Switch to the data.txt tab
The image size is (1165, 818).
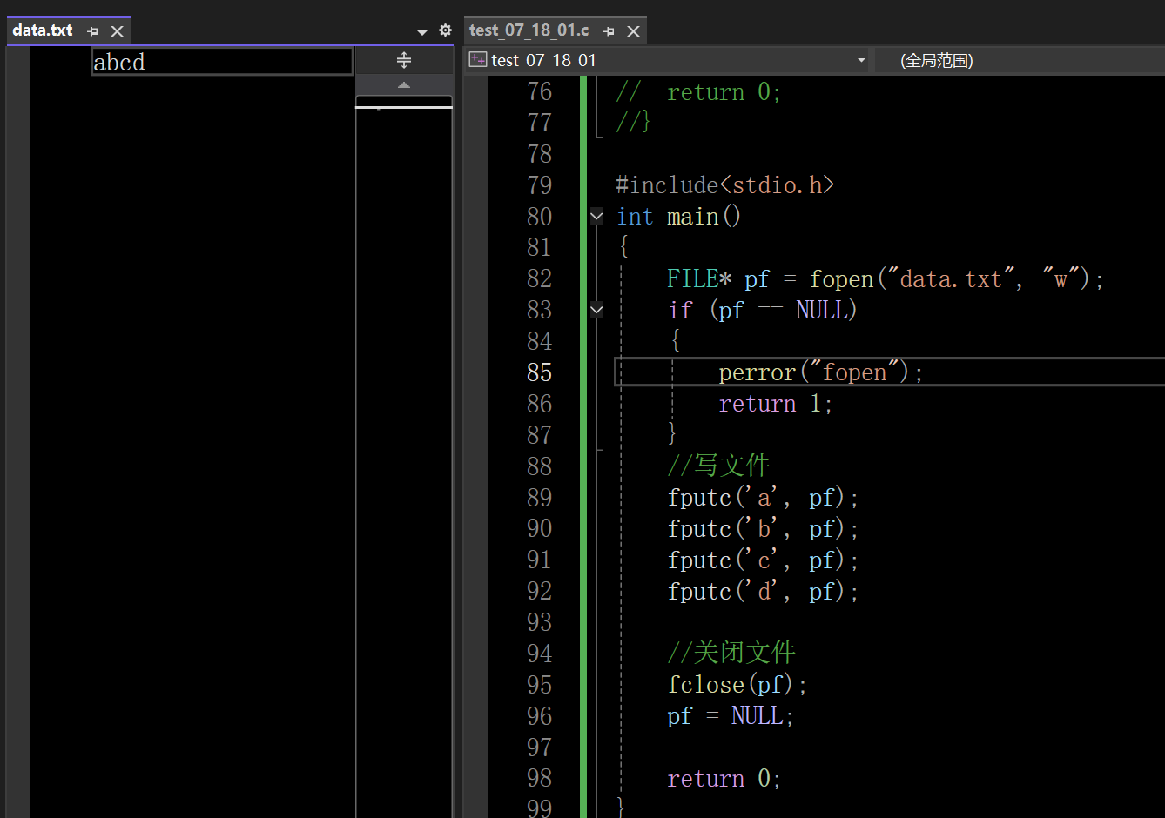(43, 30)
